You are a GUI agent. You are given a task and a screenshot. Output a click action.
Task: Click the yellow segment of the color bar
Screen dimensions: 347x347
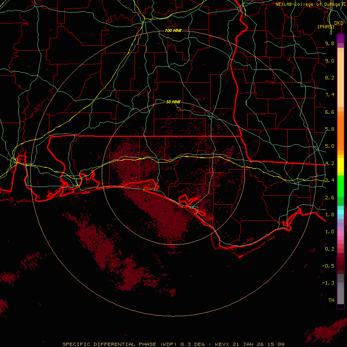[x=340, y=165]
